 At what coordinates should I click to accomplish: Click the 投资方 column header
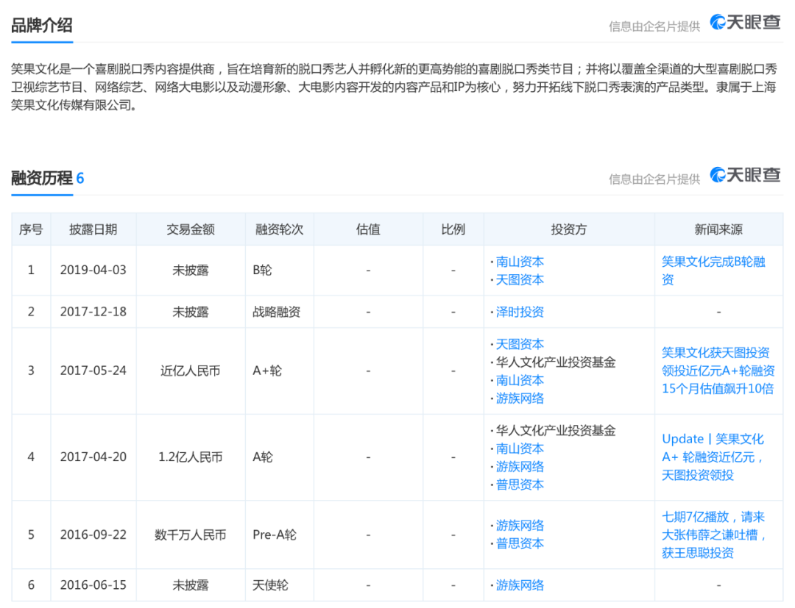click(569, 229)
